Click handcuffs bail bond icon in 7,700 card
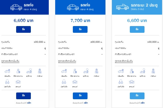 [64, 82]
